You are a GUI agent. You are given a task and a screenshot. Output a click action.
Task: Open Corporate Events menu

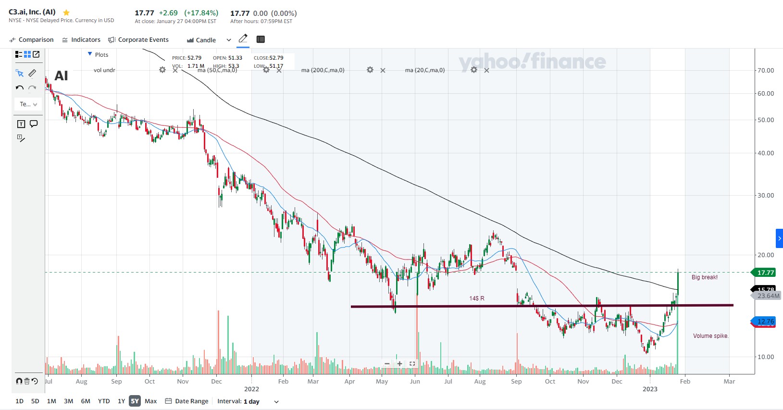[138, 40]
